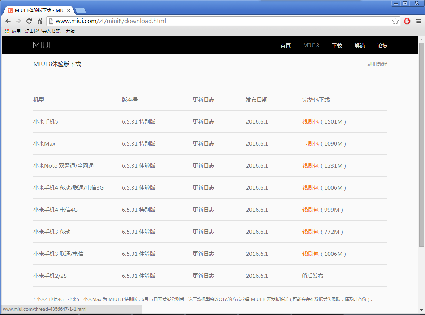Open 更新日志 for 小米Max

pyautogui.click(x=203, y=143)
